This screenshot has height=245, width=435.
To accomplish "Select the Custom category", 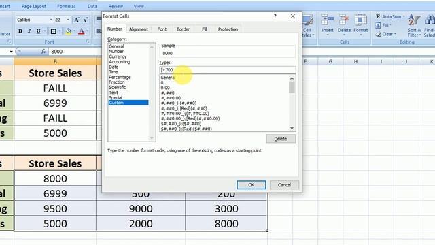I will [128, 103].
